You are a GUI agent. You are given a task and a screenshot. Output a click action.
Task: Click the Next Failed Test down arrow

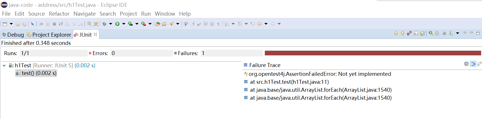point(396,33)
